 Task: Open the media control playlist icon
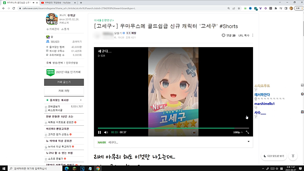coord(281,8)
